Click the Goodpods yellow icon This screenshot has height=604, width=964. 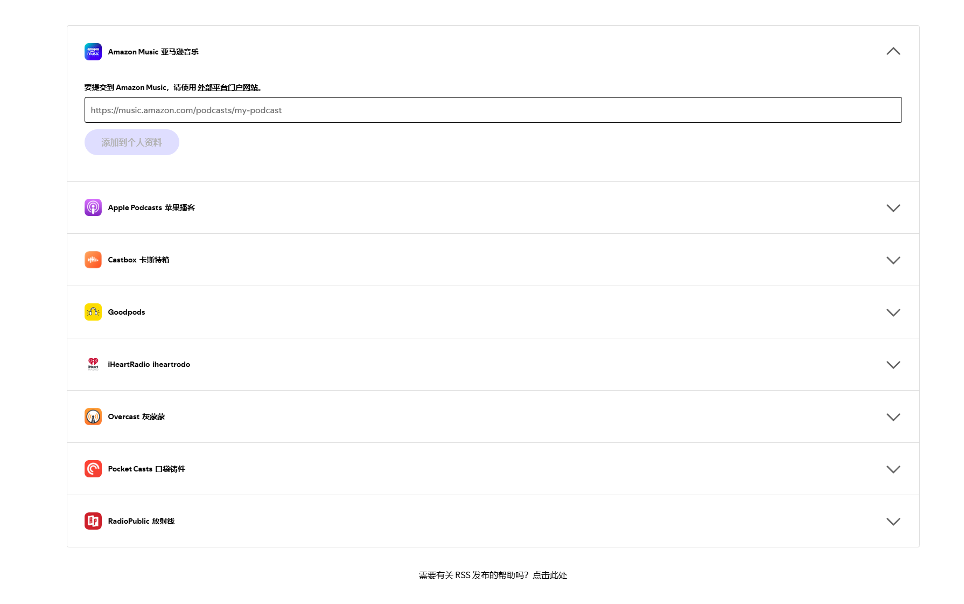tap(93, 312)
